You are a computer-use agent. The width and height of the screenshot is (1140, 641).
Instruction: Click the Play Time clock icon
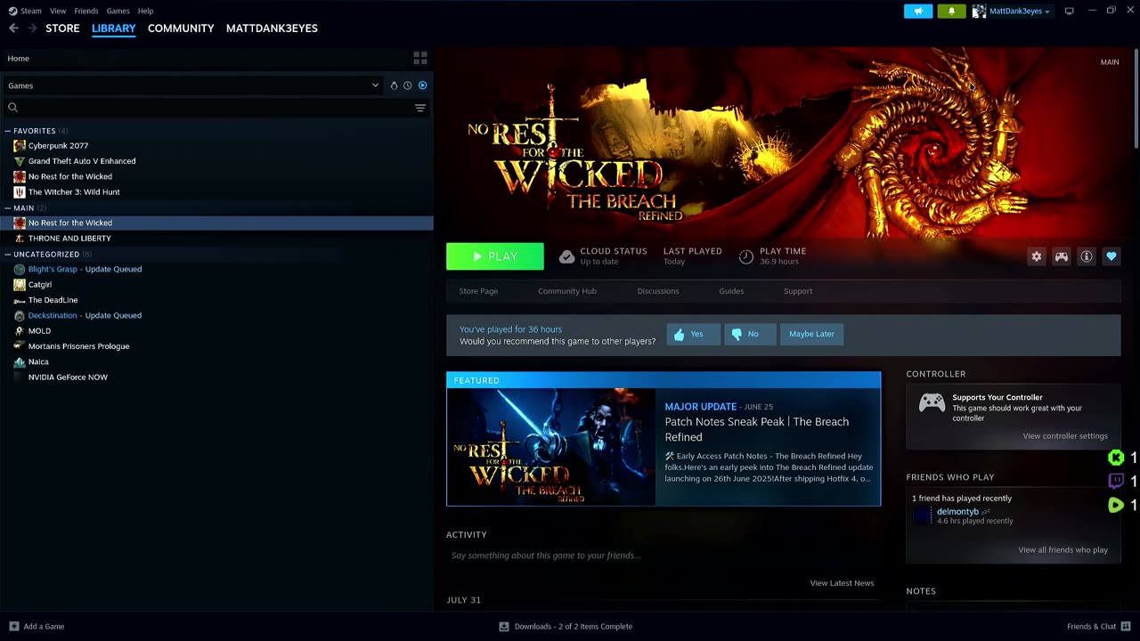pyautogui.click(x=746, y=256)
